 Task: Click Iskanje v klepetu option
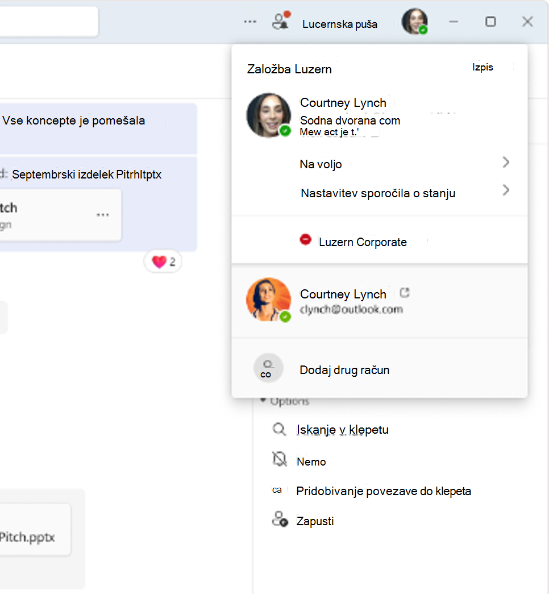coord(343,430)
